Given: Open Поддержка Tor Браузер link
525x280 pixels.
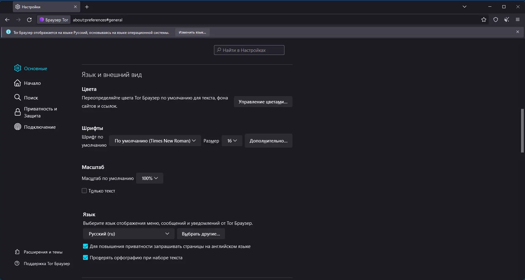Looking at the screenshot, I should [x=42, y=264].
